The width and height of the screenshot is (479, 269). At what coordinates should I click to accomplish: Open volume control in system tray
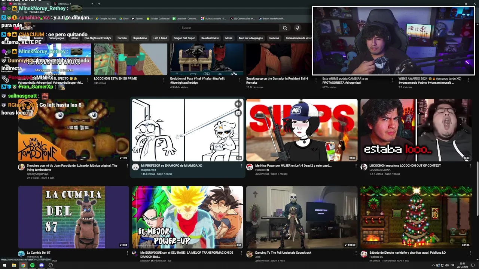(447, 265)
